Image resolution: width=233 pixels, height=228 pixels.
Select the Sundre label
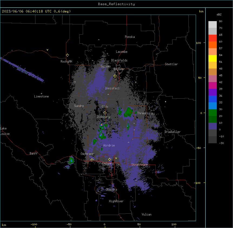79,106
